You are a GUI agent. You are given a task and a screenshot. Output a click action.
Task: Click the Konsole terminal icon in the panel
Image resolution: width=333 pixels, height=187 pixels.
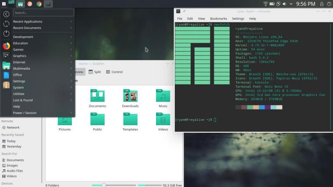[48, 4]
